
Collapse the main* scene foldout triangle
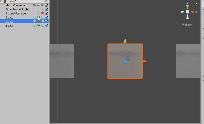point(1,1)
